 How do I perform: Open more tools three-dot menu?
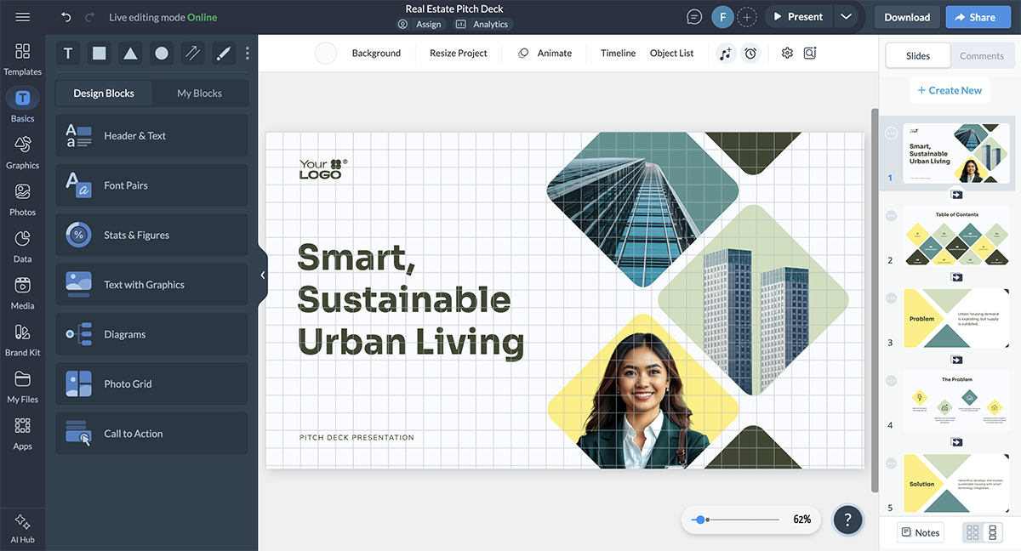point(248,54)
